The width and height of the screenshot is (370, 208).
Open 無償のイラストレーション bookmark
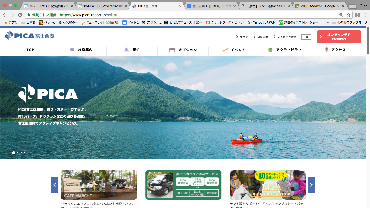pyautogui.click(x=298, y=22)
